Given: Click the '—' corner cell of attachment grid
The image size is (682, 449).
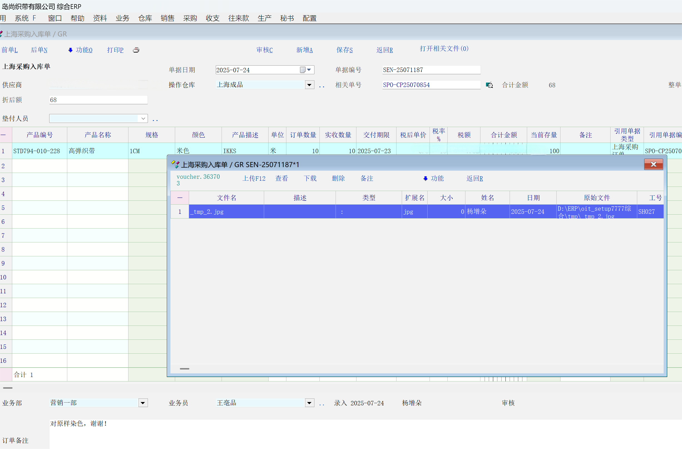Looking at the screenshot, I should (x=180, y=198).
